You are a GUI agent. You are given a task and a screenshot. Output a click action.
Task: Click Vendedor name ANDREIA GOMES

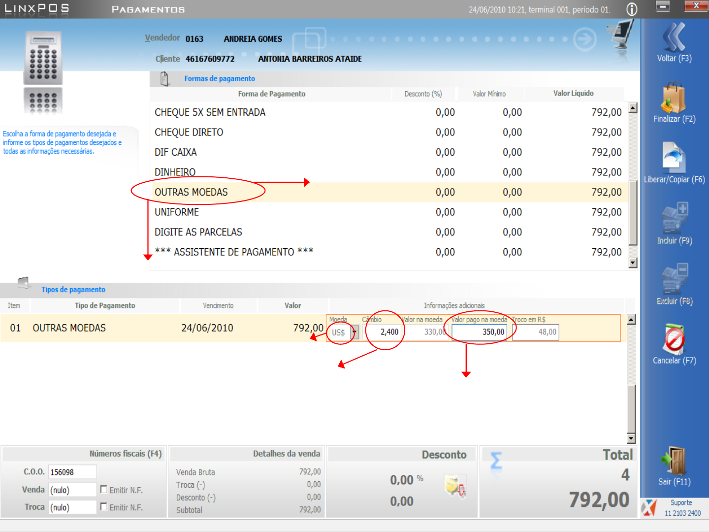[253, 39]
